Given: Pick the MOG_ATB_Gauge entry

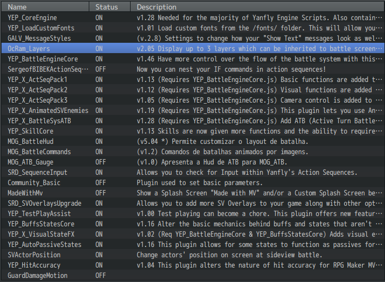Looking at the screenshot, I should point(30,162).
